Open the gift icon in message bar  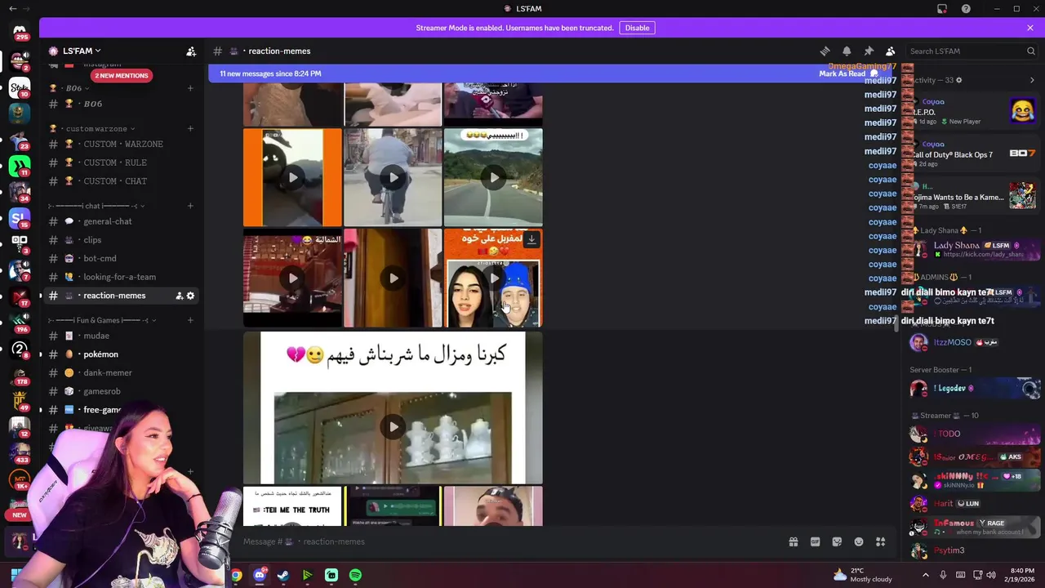tap(793, 541)
